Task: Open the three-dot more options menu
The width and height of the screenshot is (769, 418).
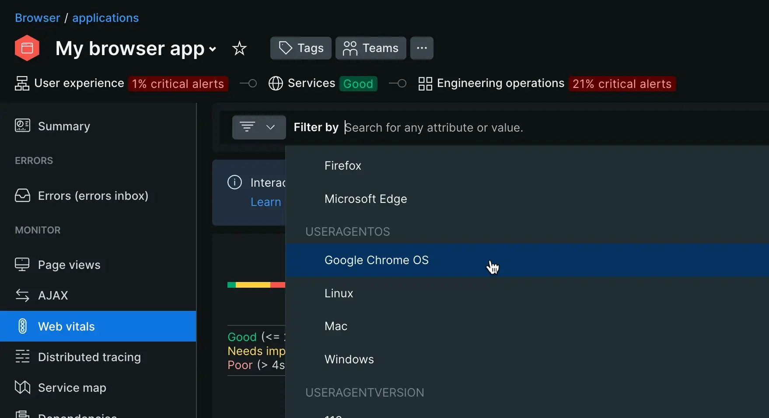Action: (x=422, y=48)
